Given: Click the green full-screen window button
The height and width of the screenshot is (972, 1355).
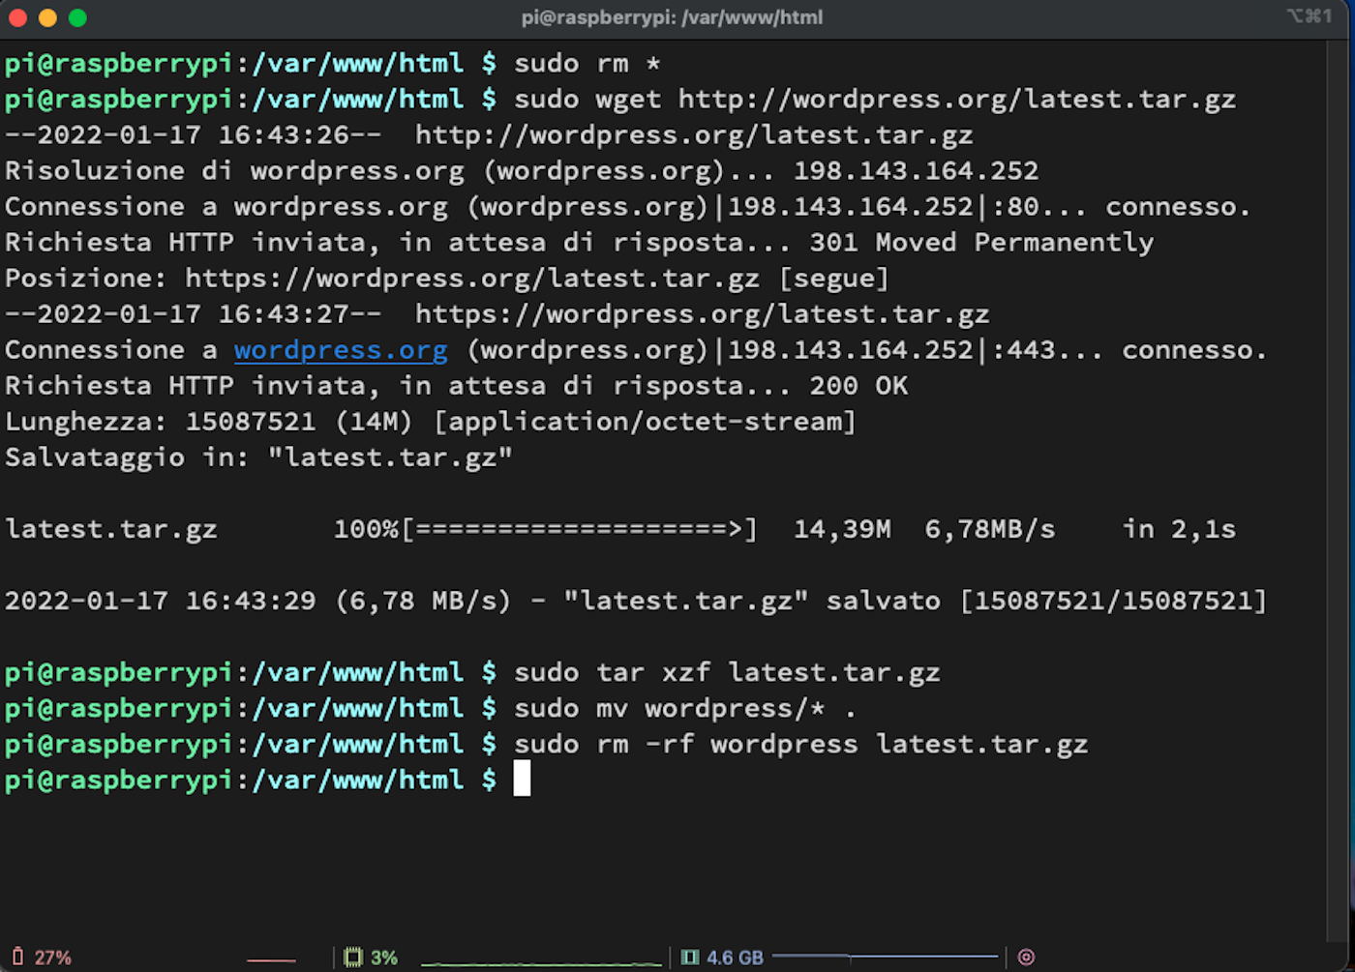Looking at the screenshot, I should (x=77, y=17).
